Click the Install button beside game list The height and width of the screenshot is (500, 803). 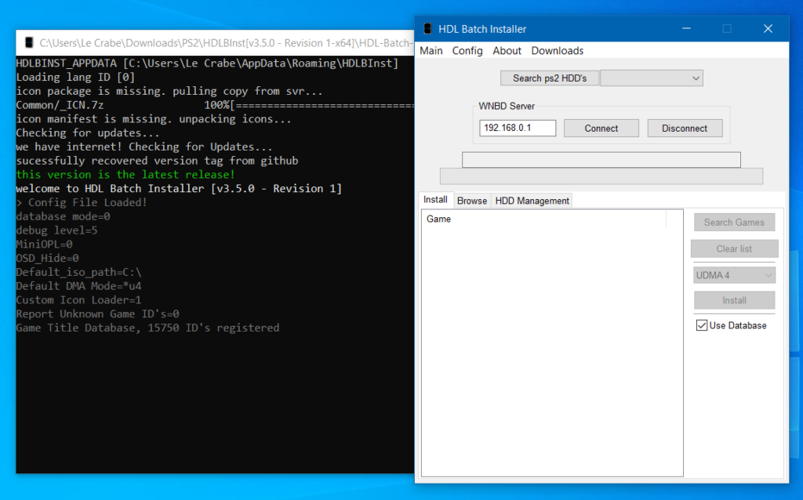pyautogui.click(x=734, y=300)
